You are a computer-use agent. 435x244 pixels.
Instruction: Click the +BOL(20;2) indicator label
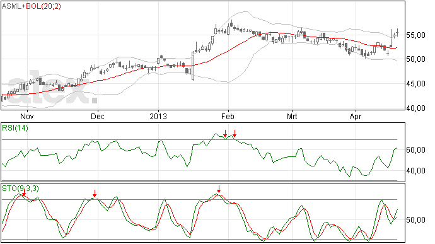[41, 6]
